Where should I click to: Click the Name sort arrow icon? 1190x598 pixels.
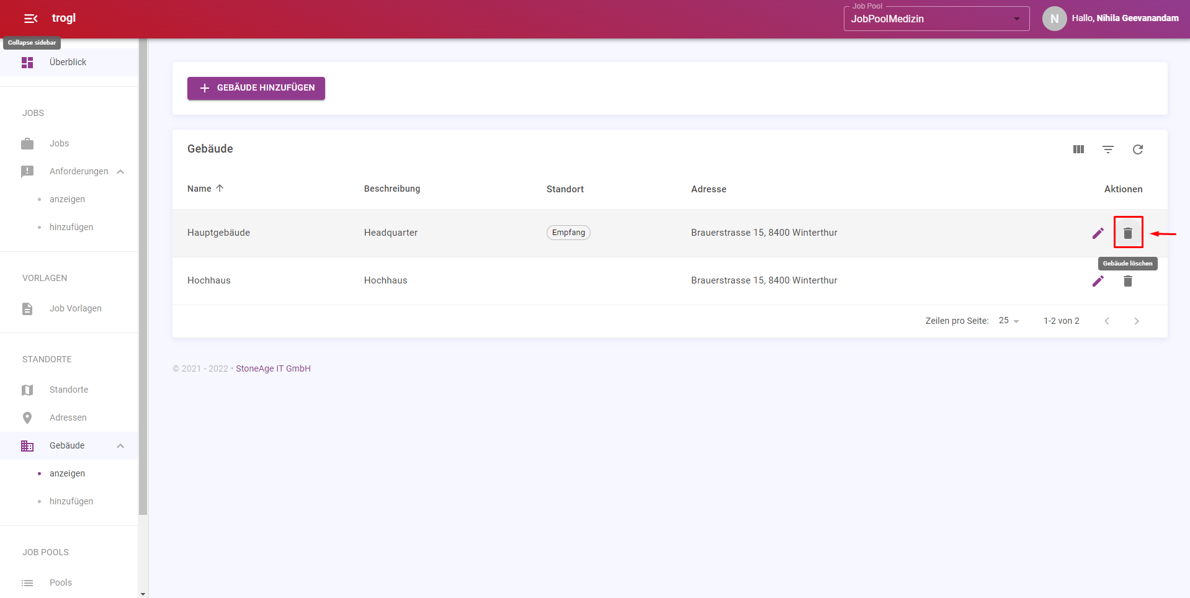click(x=220, y=188)
